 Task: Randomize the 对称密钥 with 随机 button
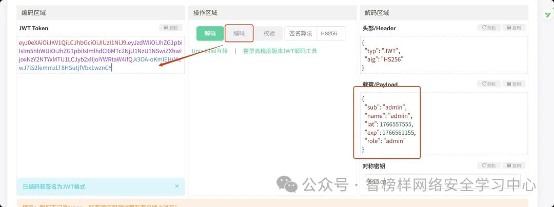pyautogui.click(x=489, y=165)
